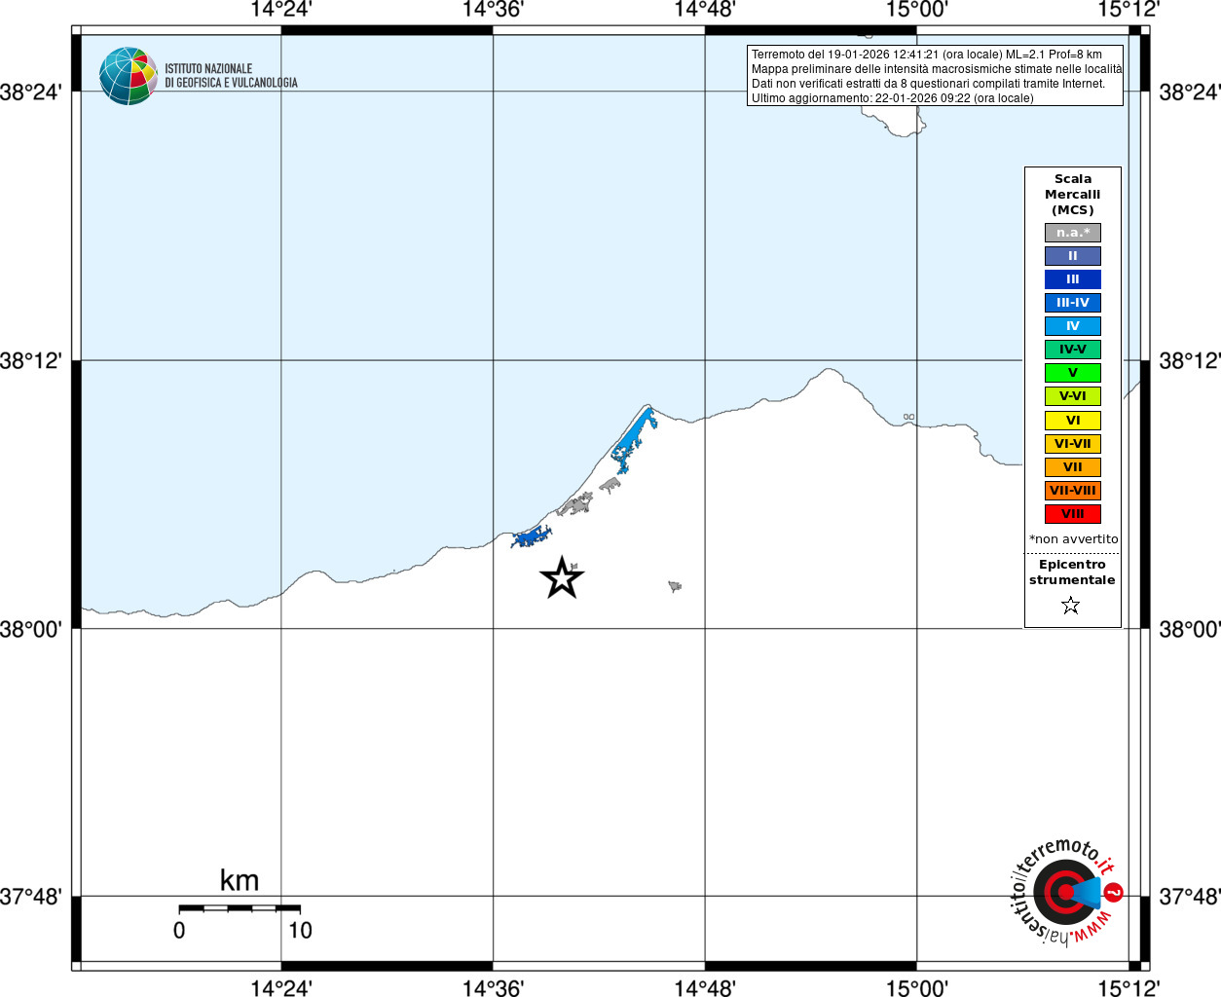Select the light-blue IV legend swatch
1221x997 pixels.
point(1073,326)
